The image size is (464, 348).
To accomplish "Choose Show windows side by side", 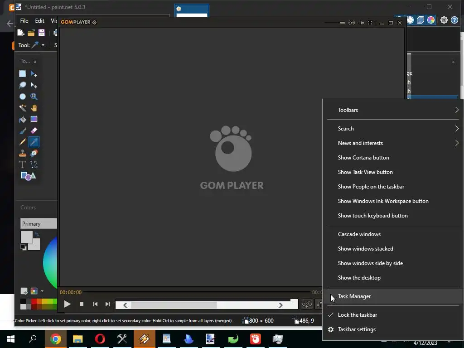I will point(393,263).
